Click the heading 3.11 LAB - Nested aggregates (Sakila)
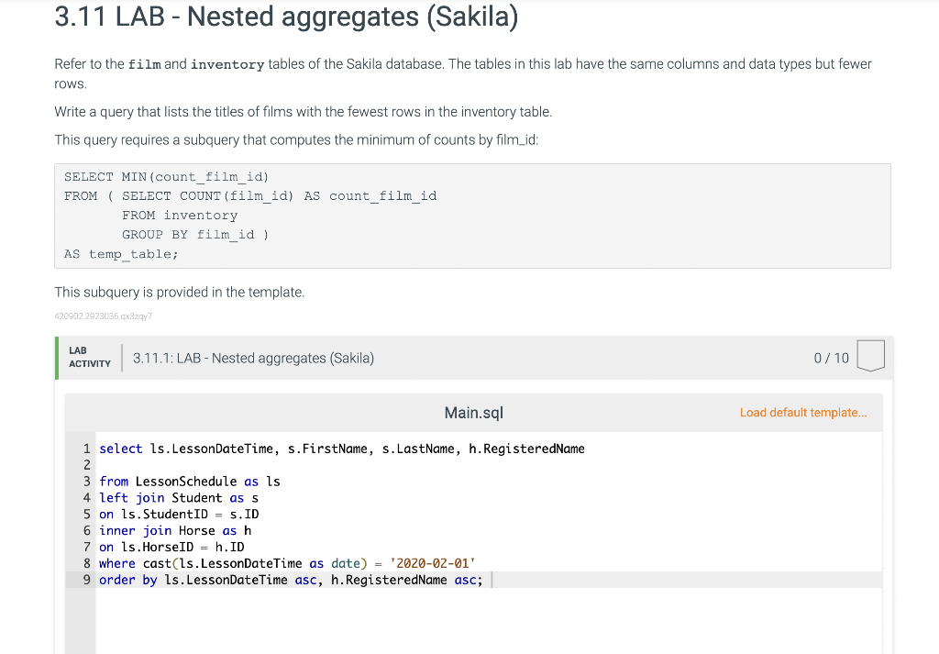This screenshot has height=654, width=939. [286, 17]
